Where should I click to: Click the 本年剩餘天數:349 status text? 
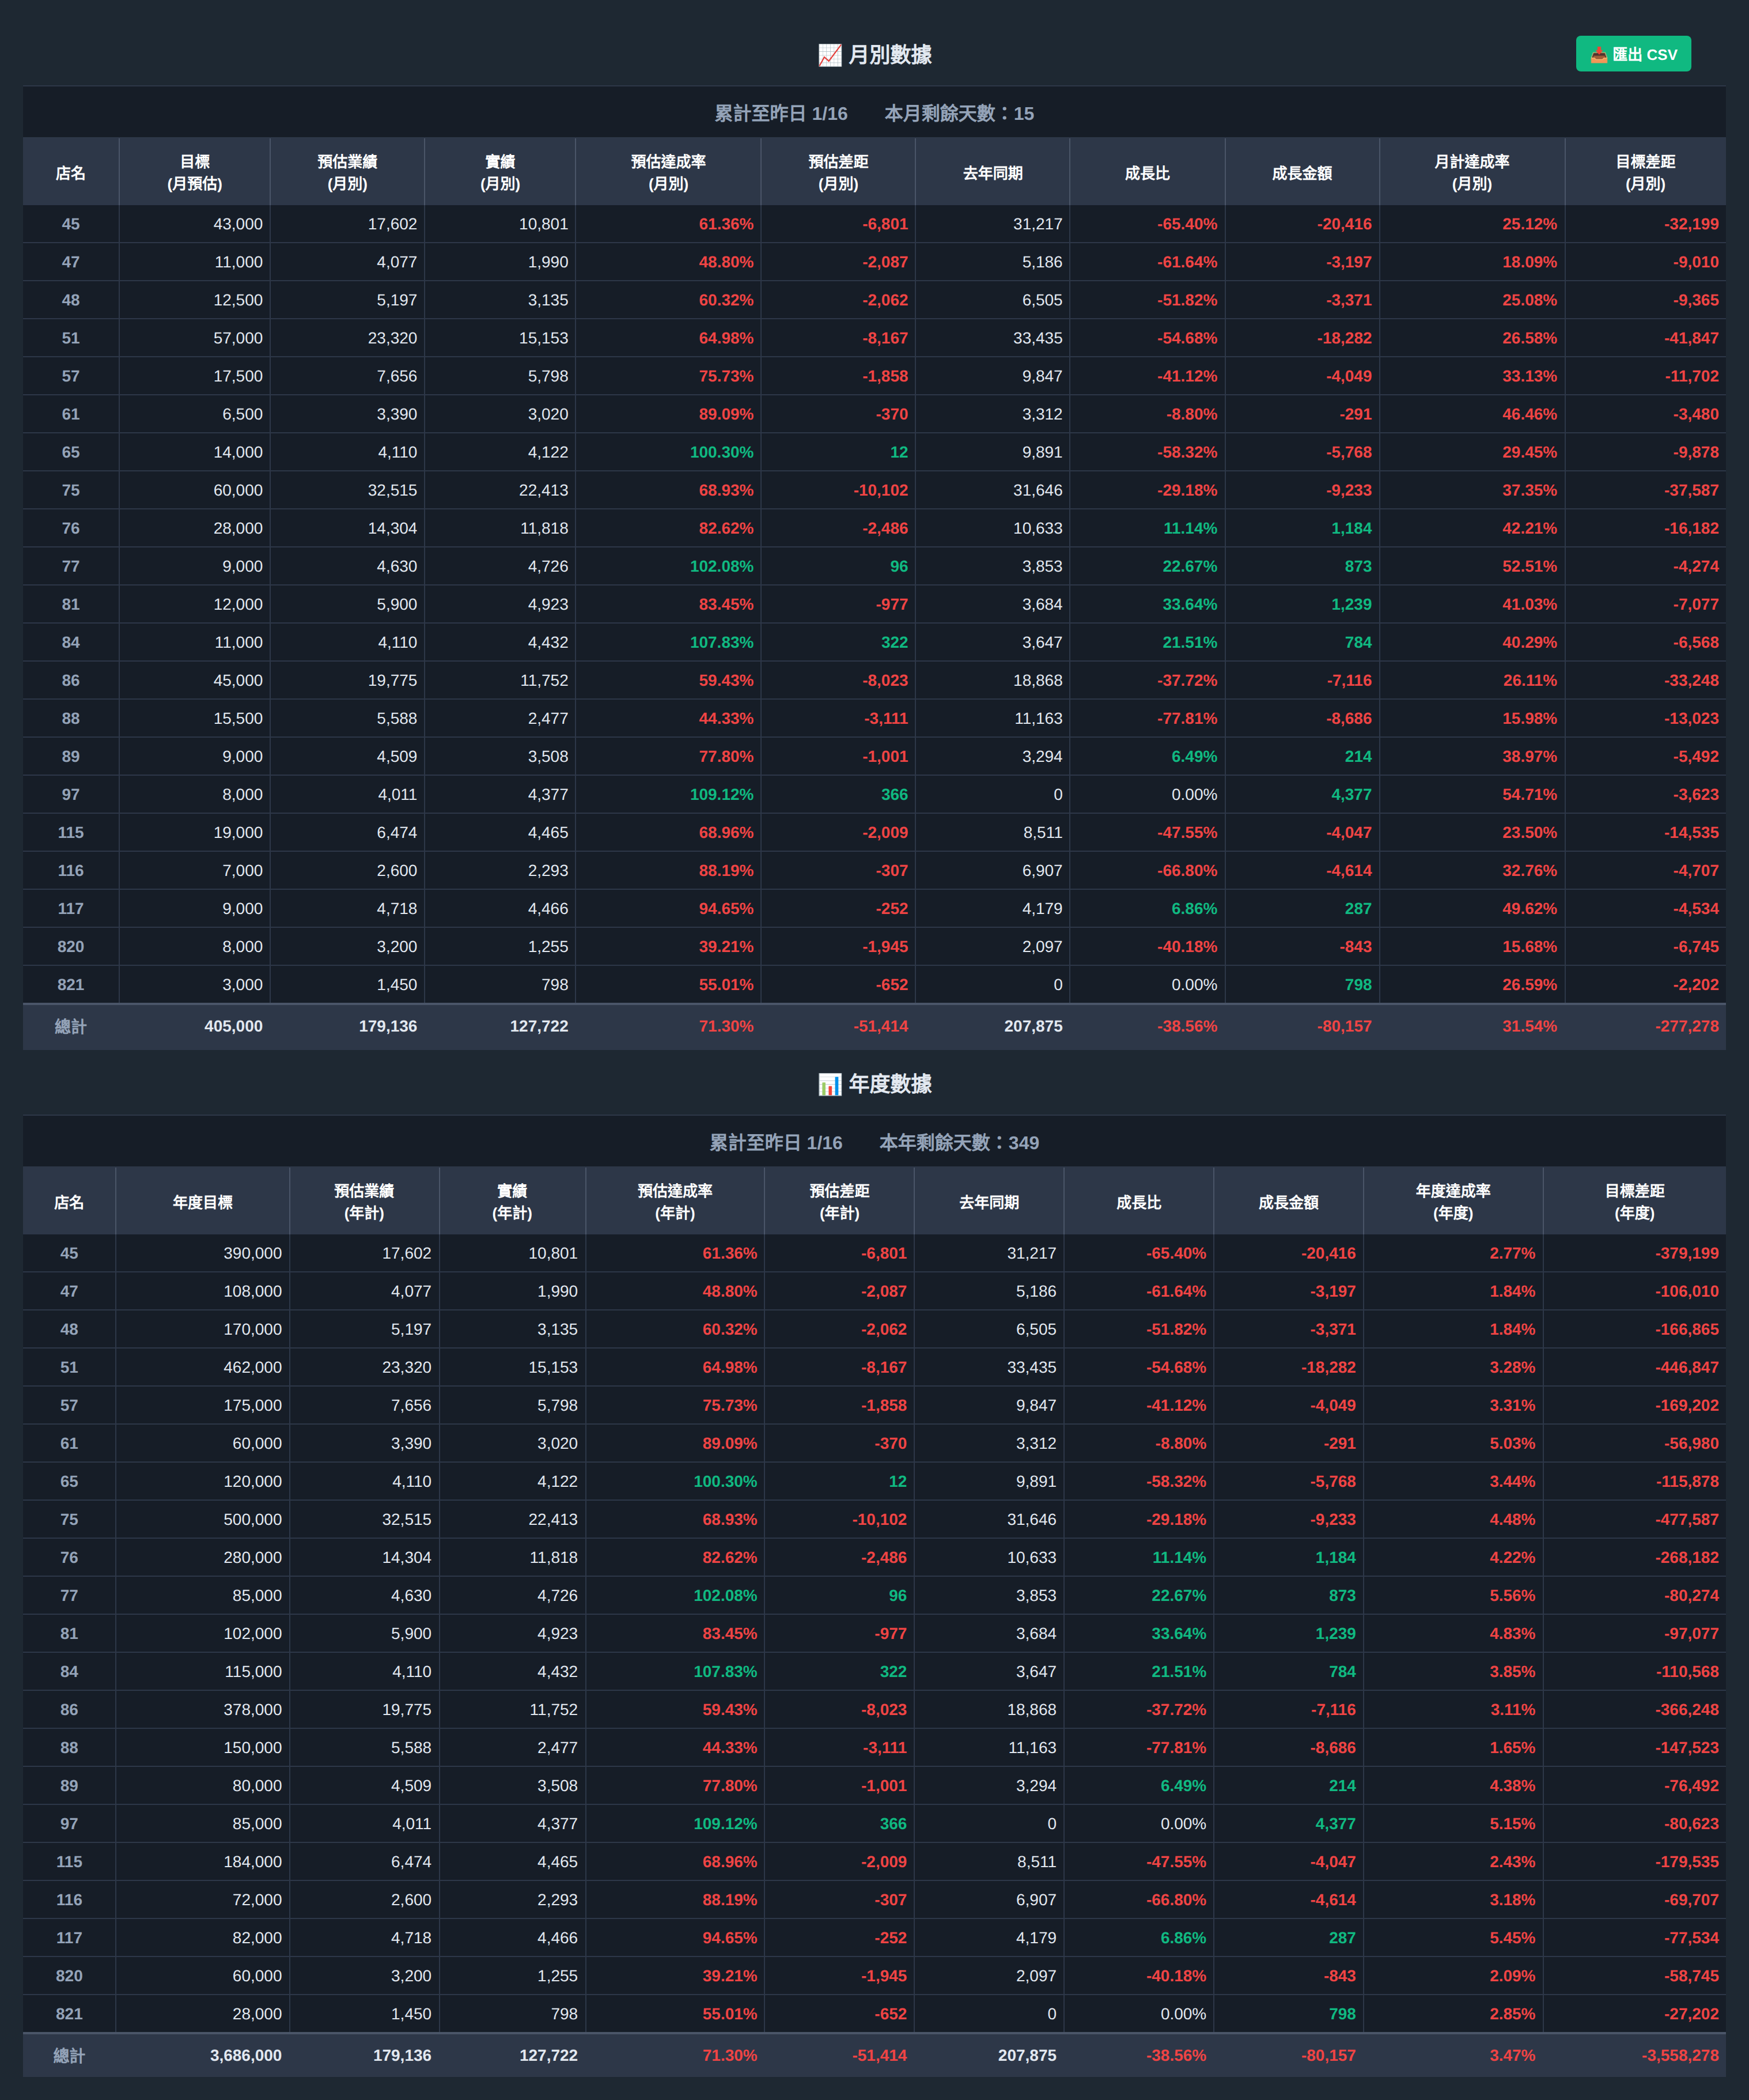pos(959,1143)
